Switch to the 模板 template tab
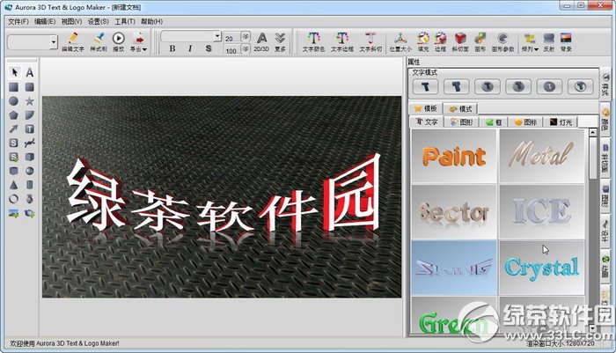 [425, 108]
